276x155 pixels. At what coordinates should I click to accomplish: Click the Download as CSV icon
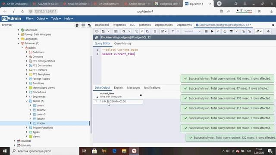(x=268, y=31)
